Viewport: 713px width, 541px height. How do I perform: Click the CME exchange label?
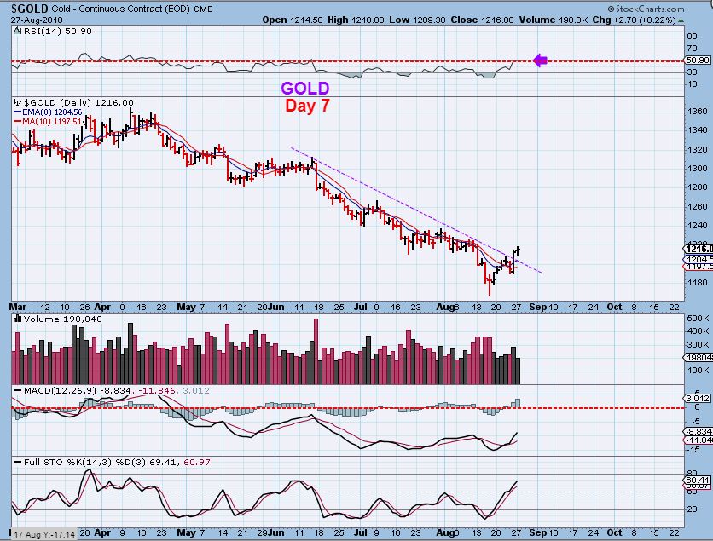(x=203, y=9)
